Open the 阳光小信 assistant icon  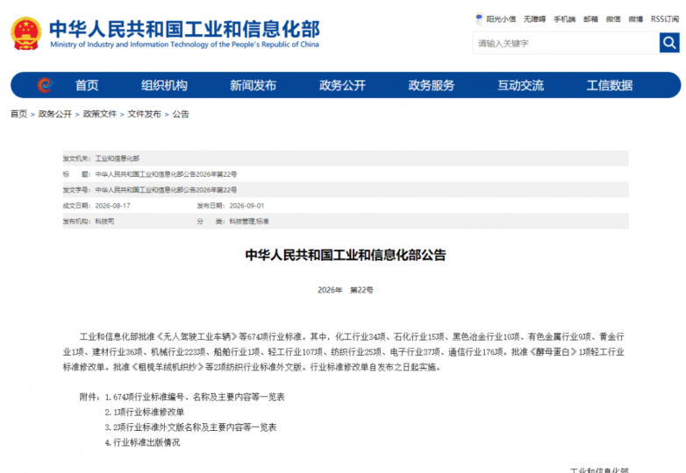pyautogui.click(x=479, y=18)
